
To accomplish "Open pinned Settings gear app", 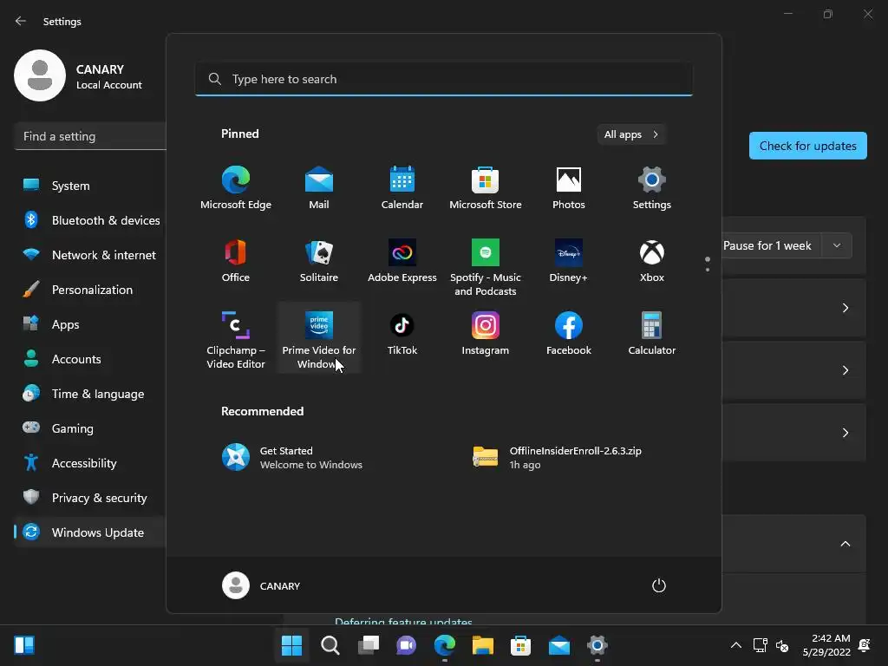I will click(652, 188).
